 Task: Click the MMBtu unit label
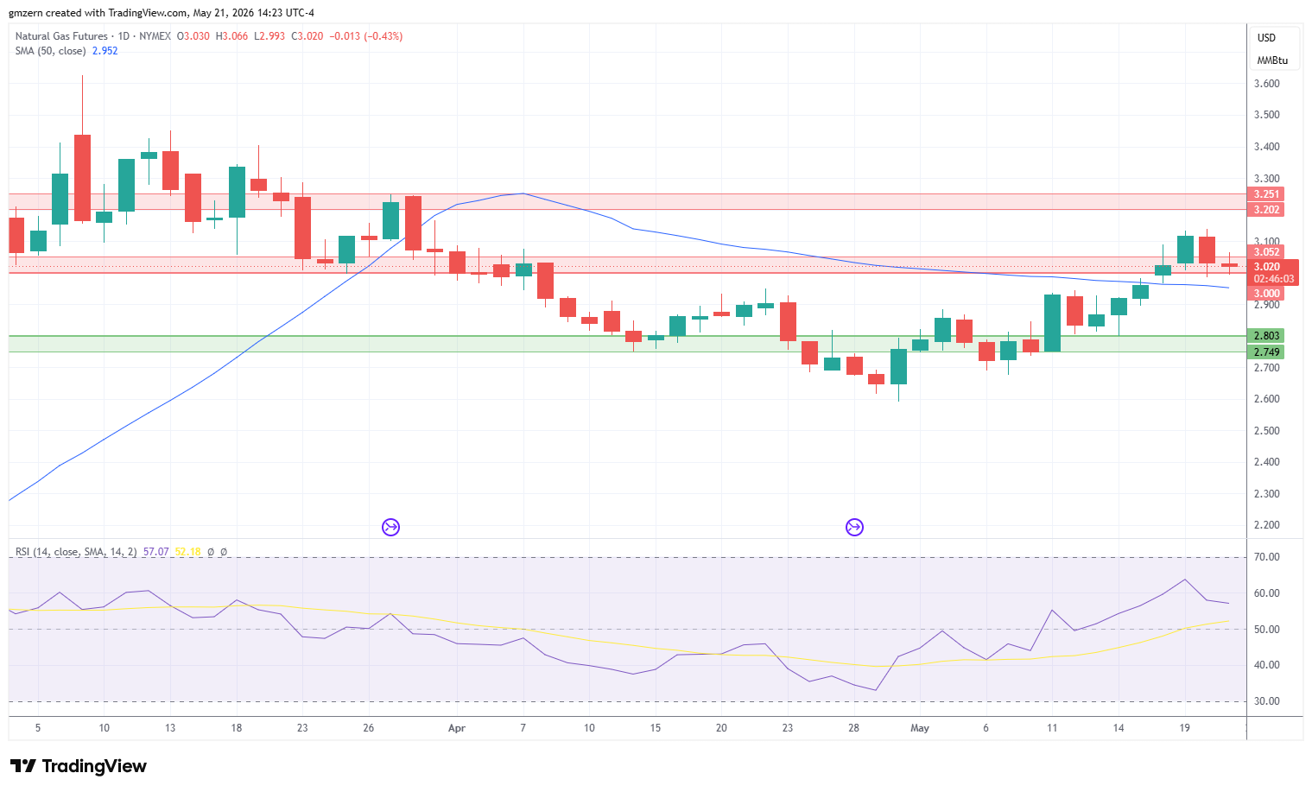pos(1272,60)
